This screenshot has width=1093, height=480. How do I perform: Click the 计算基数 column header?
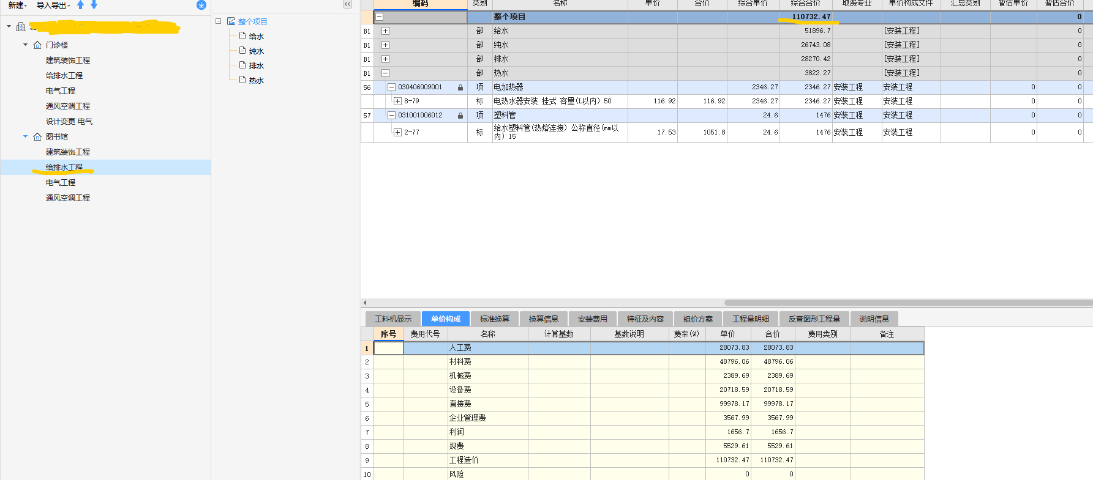[559, 334]
